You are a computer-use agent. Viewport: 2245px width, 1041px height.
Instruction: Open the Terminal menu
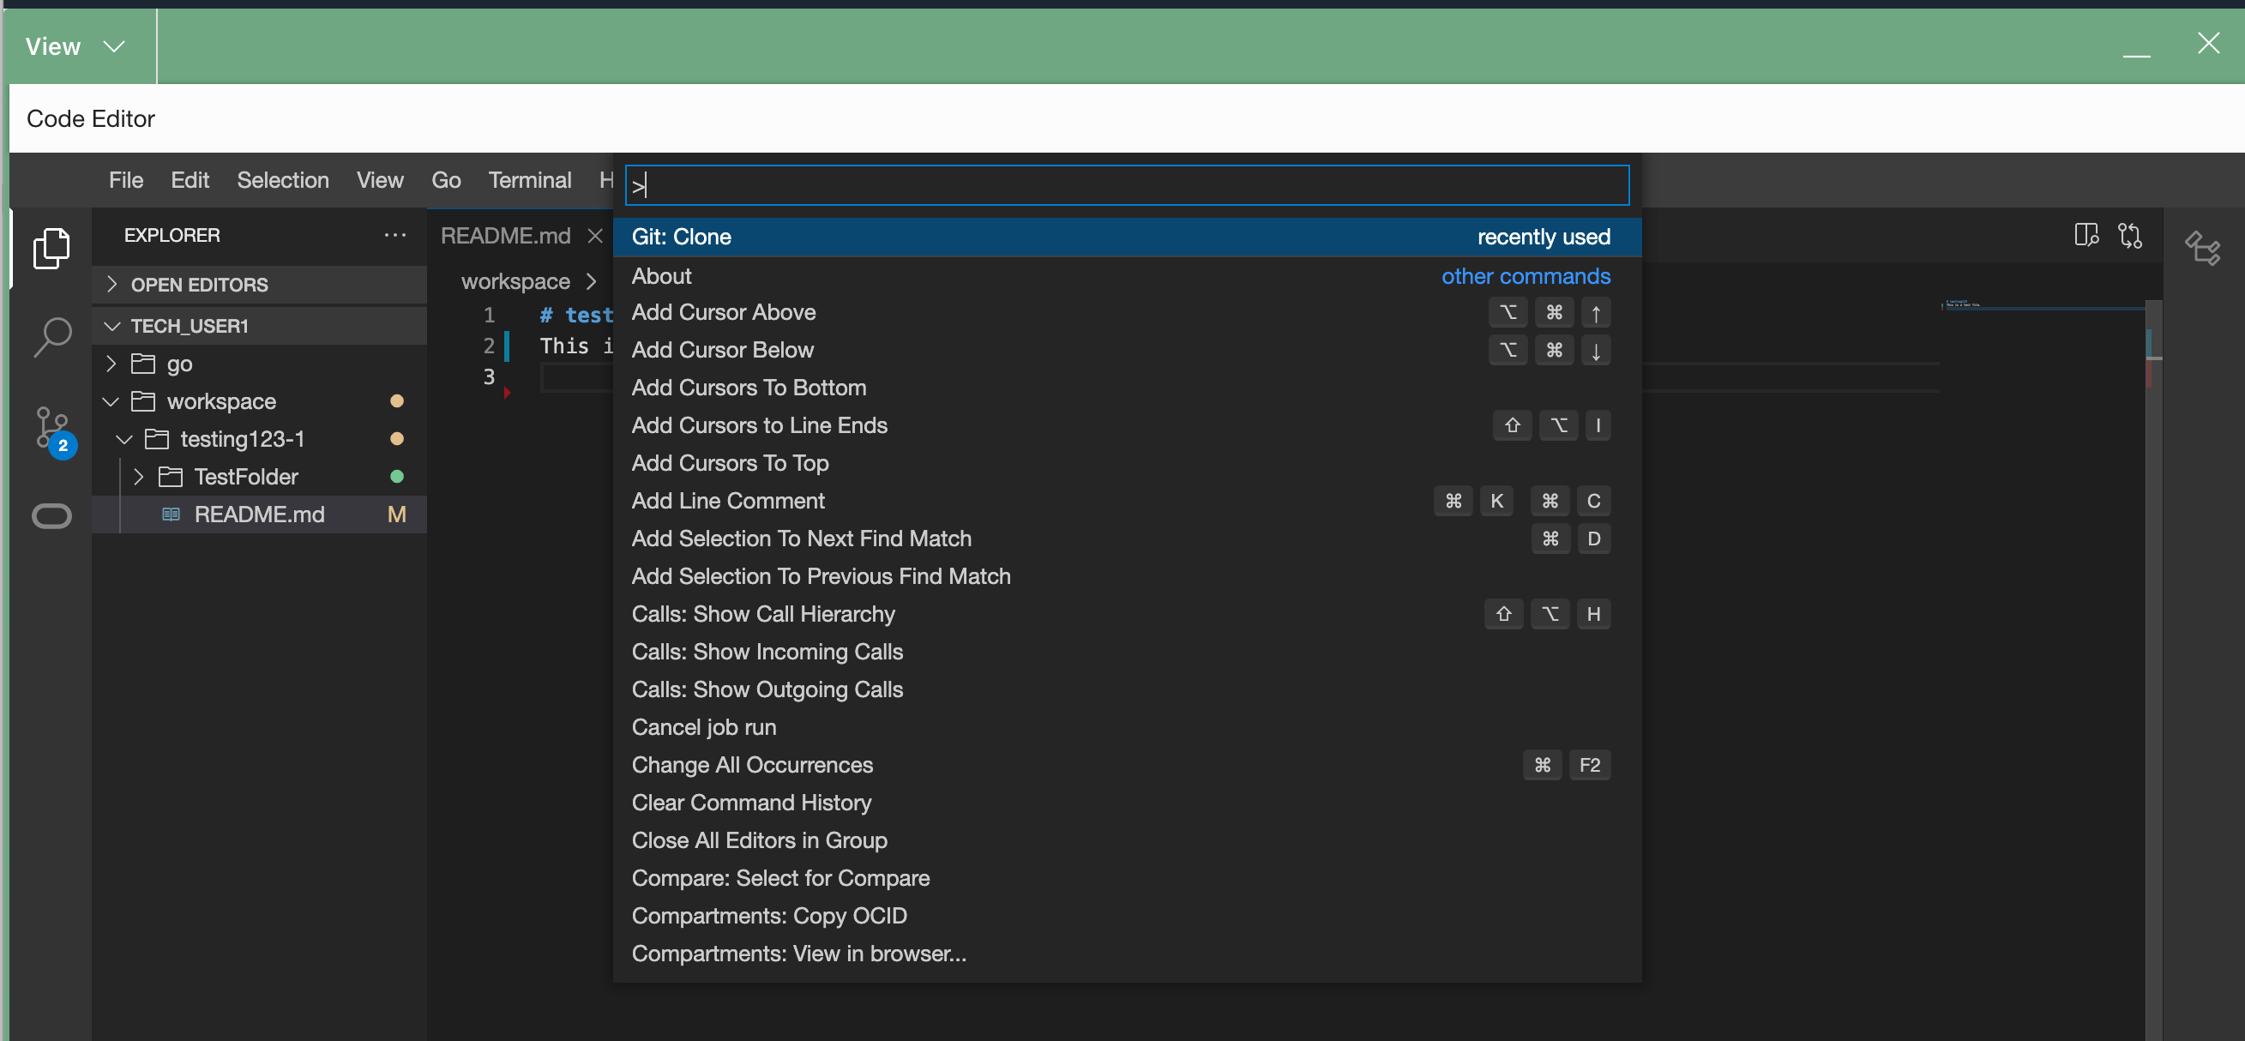(x=530, y=180)
